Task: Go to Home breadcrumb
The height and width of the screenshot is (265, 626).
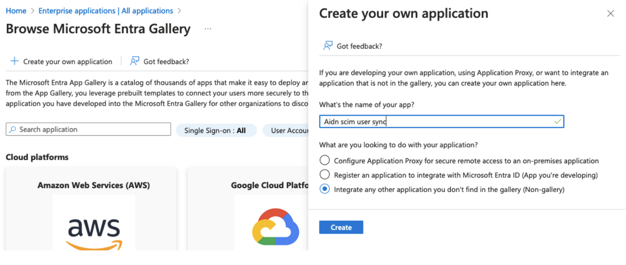Action: click(x=16, y=11)
